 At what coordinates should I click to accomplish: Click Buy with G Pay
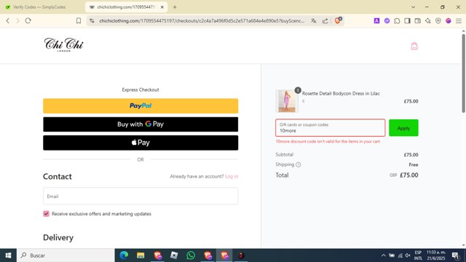[x=141, y=124]
